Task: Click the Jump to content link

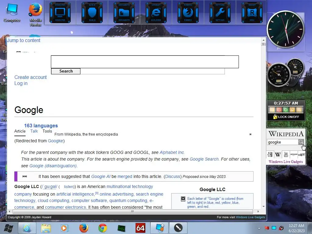Action: 24,41
